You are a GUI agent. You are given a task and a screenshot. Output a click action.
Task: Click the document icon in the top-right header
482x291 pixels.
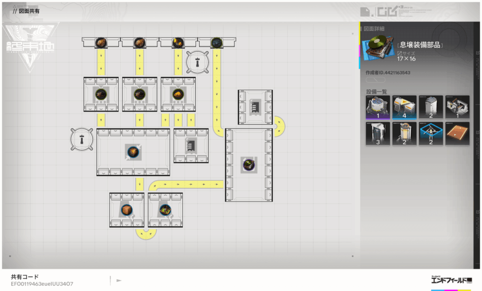point(365,11)
